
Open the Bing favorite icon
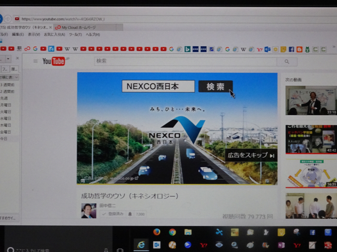(x=187, y=49)
